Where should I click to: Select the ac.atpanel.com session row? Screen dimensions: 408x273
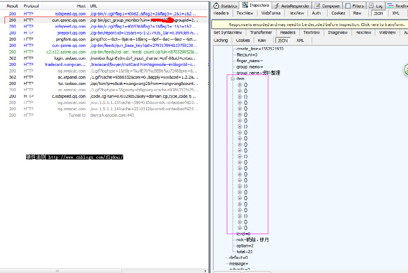[104, 77]
